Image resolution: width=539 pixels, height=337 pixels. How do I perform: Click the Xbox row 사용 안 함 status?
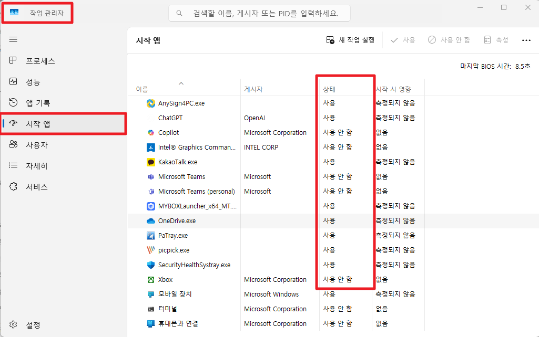[x=337, y=280]
